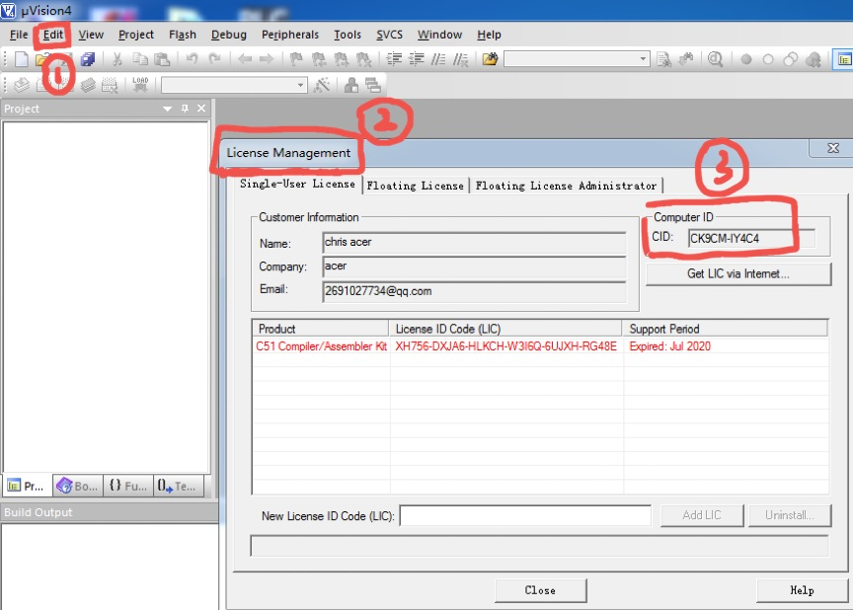
Task: Click Close button in License Management
Action: (540, 590)
